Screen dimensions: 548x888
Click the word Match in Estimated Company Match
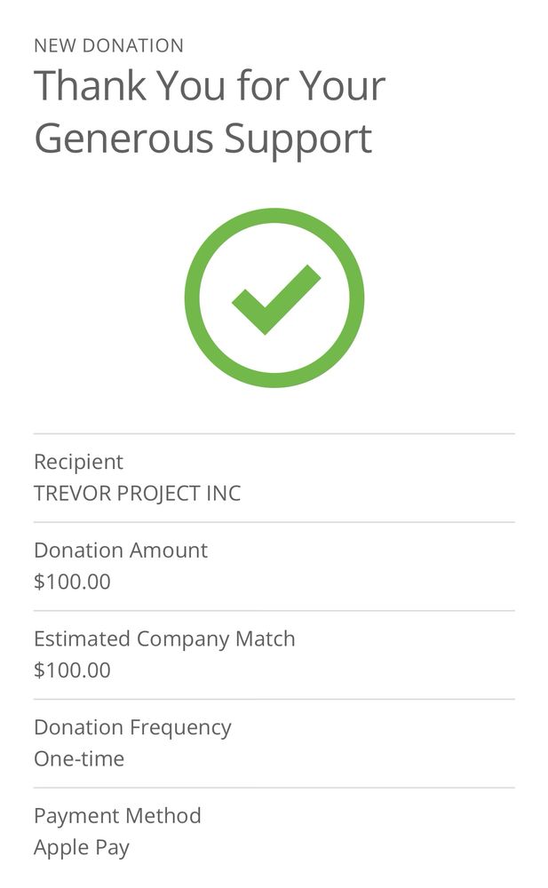266,638
